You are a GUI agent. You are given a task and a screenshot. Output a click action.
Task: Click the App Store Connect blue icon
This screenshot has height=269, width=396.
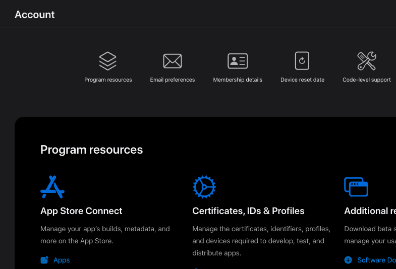(52, 187)
